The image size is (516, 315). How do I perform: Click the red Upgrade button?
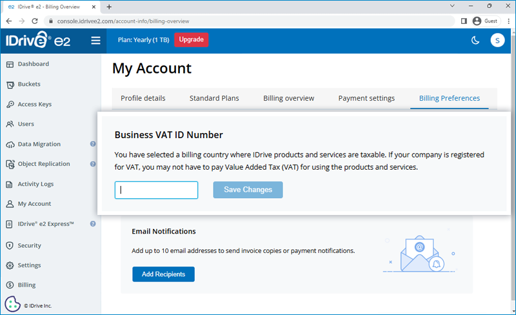pyautogui.click(x=191, y=39)
